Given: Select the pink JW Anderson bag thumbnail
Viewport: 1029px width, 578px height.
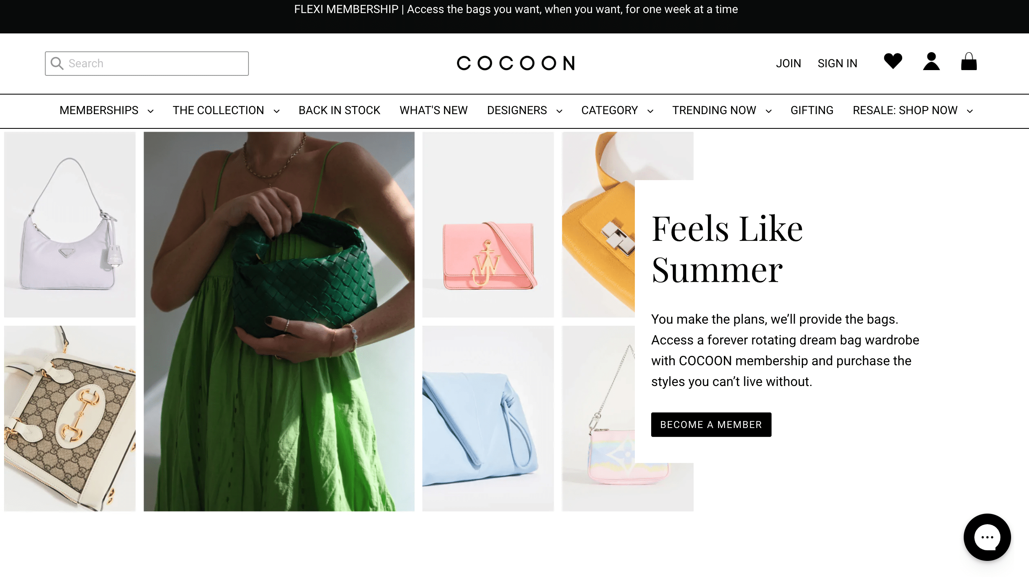Looking at the screenshot, I should tap(488, 224).
